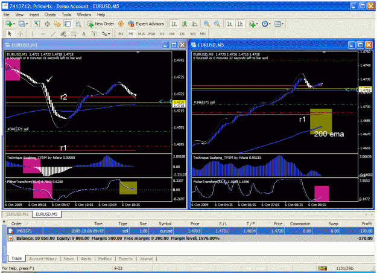Expand the Periods clock dropdown arrow
This screenshot has height=273, width=377.
point(270,24)
